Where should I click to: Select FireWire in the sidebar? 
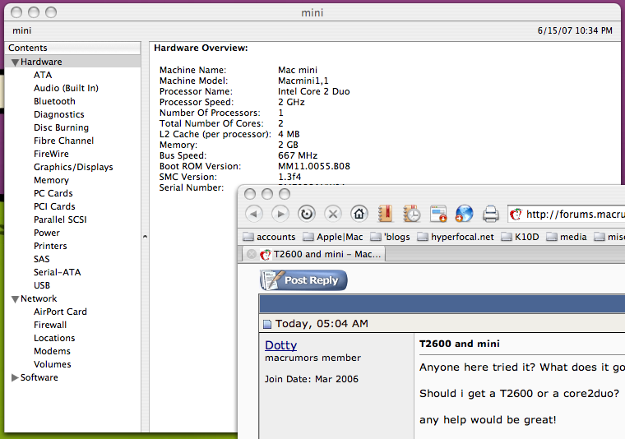[51, 154]
